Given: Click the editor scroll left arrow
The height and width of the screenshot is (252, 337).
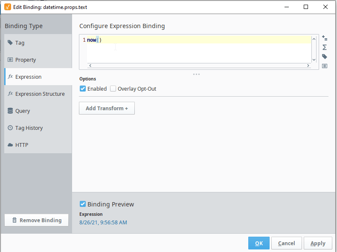Looking at the screenshot, I should pos(90,66).
